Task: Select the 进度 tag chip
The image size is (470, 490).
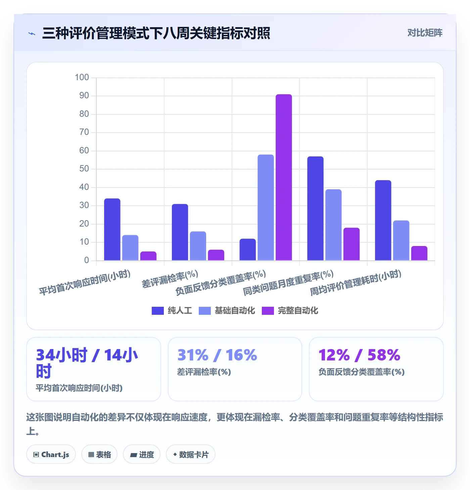Action: coord(142,454)
